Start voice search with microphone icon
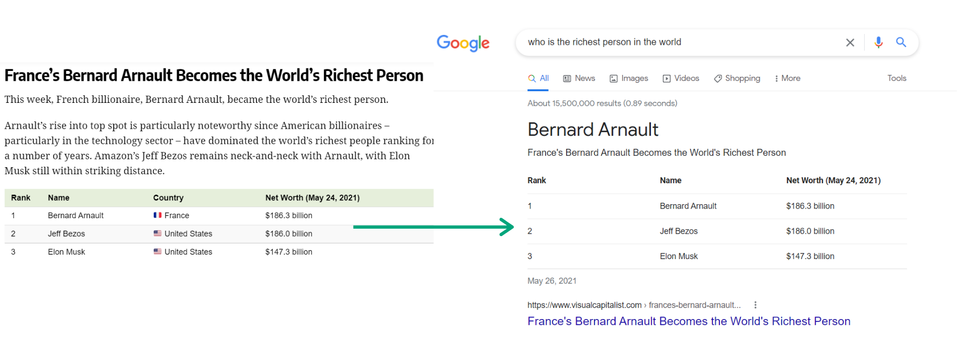 click(x=878, y=42)
